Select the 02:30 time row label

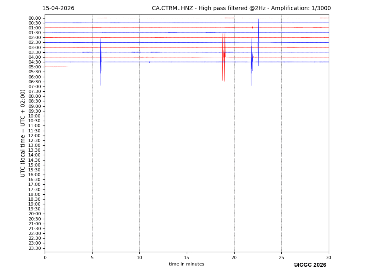[x=35, y=43]
